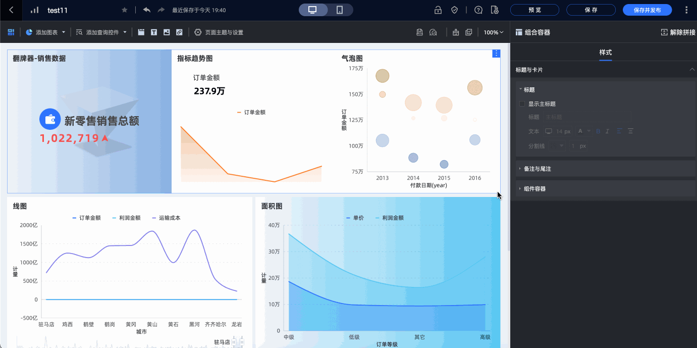Open the 添加图表 dropdown arrow
Screen dimensions: 697x348
click(64, 32)
